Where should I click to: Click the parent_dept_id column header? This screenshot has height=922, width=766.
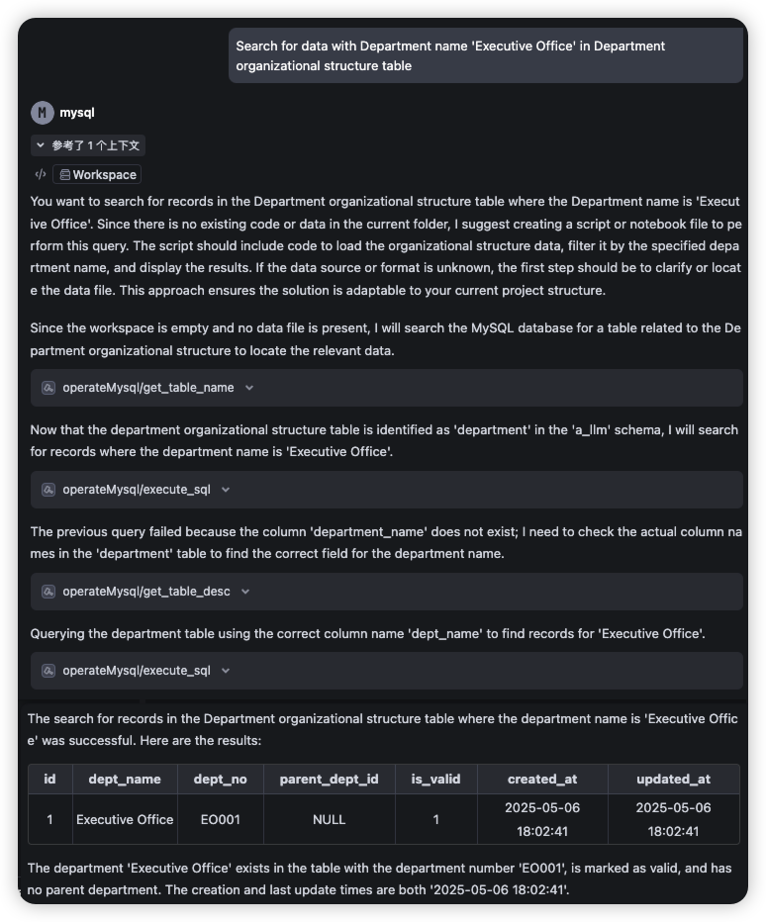tap(329, 780)
